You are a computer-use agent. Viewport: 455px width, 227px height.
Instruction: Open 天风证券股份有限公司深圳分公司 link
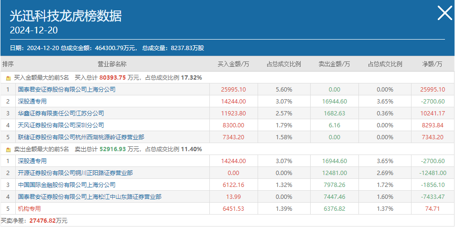click(x=61, y=125)
